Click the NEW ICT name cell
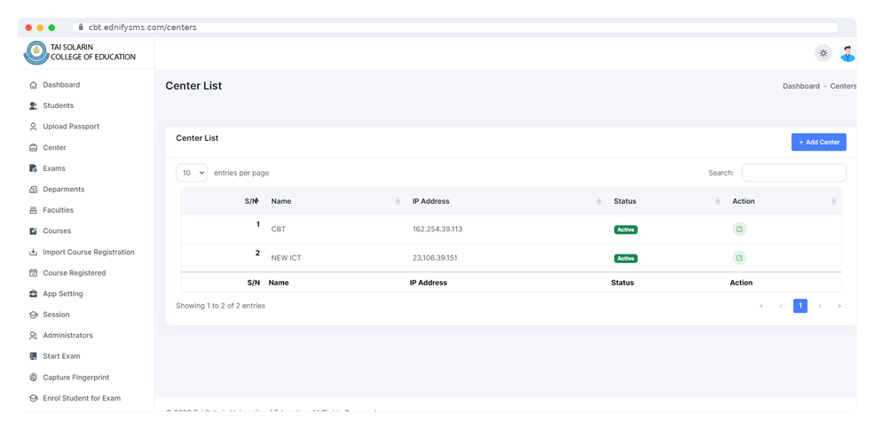Screen dimensions: 874x429 coord(286,259)
